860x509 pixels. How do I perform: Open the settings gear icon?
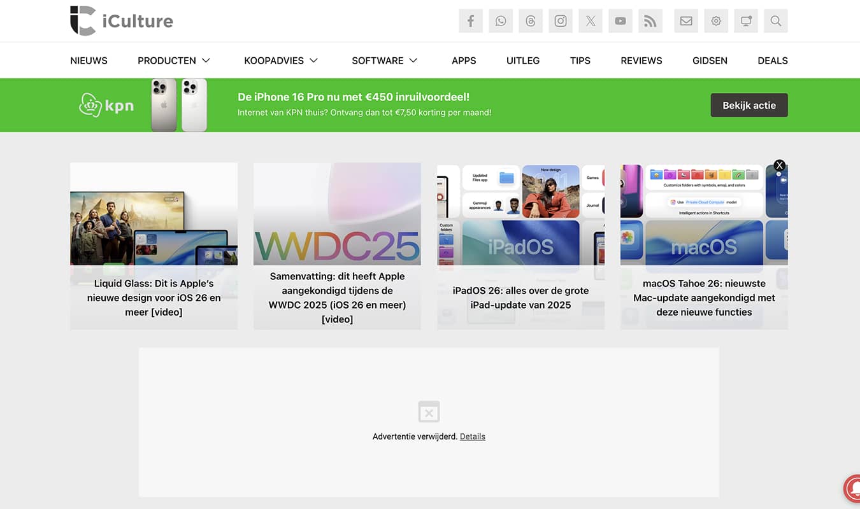(x=716, y=21)
